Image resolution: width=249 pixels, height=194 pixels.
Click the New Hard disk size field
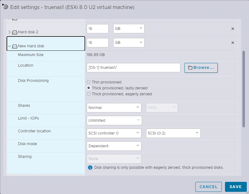click(x=97, y=43)
